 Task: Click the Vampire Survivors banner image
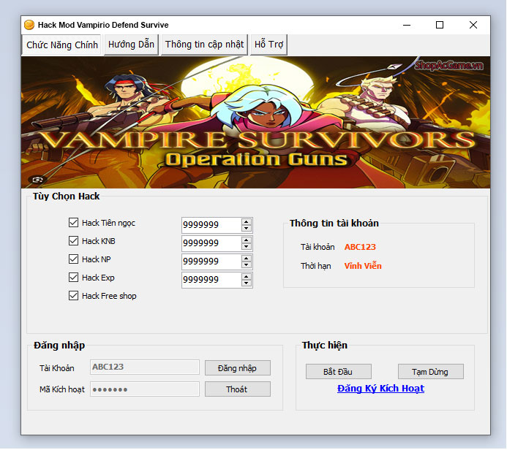point(255,122)
